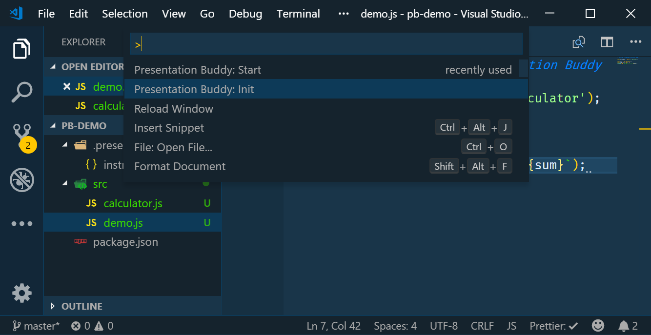
Task: Switch the master branch in status bar
Action: [36, 326]
